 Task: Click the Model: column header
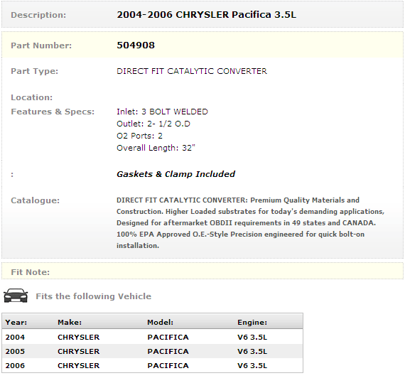pos(161,323)
